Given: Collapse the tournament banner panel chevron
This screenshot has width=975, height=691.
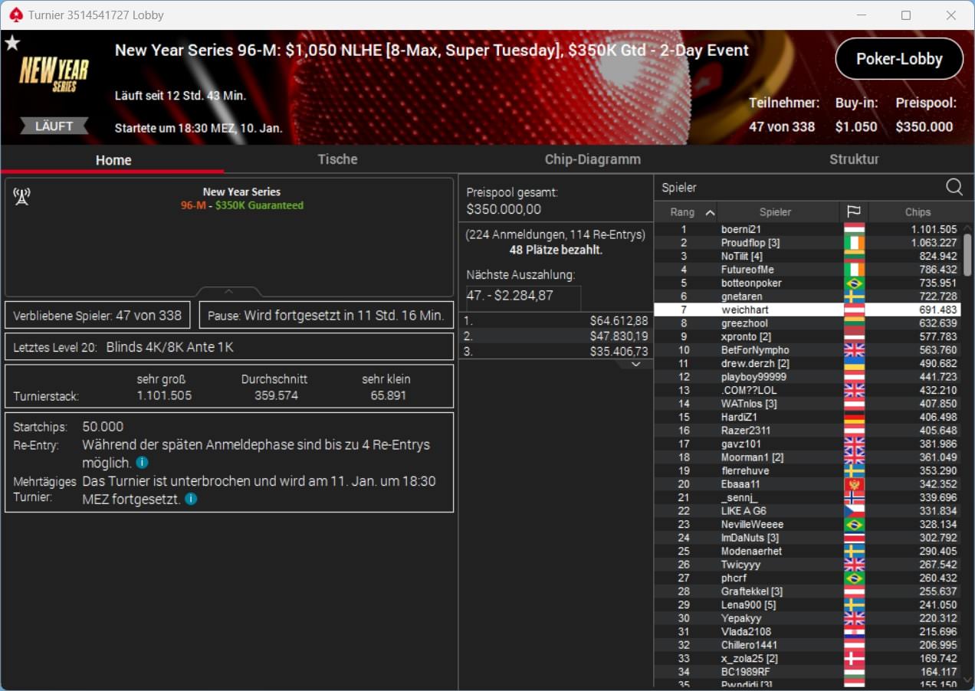Looking at the screenshot, I should click(x=228, y=292).
